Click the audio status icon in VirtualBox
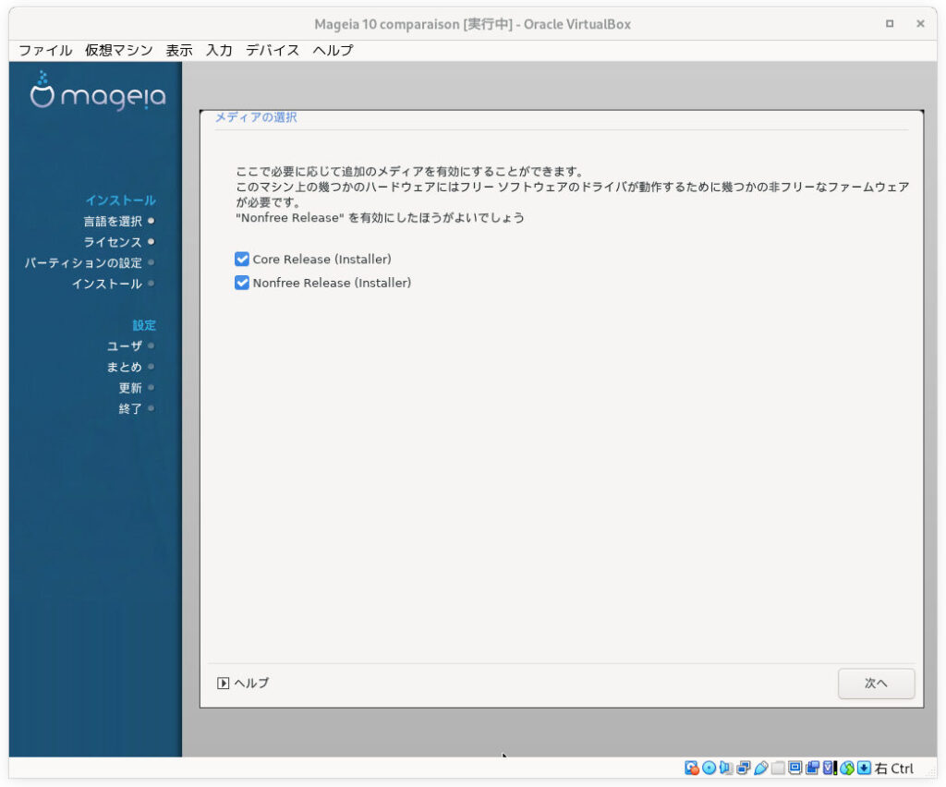Viewport: 946px width, 787px height. click(726, 768)
